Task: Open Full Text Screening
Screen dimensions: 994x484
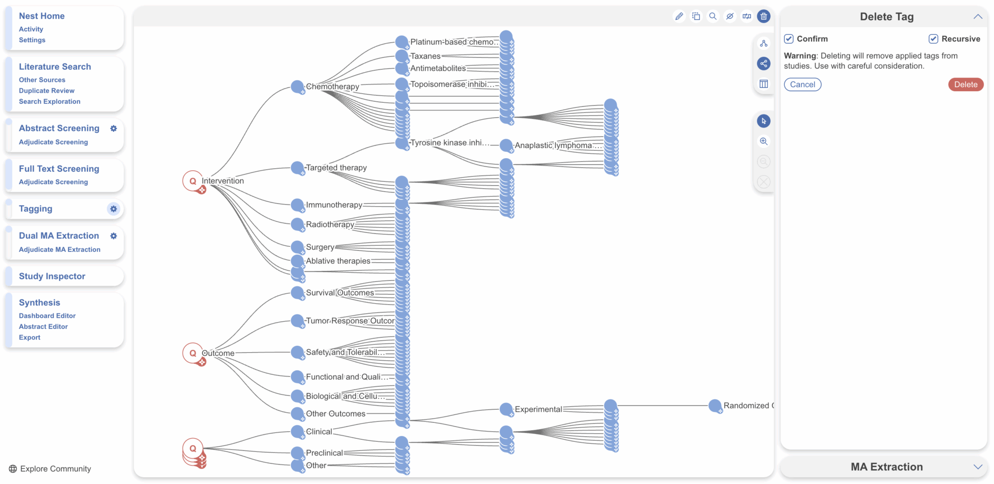Action: point(59,169)
